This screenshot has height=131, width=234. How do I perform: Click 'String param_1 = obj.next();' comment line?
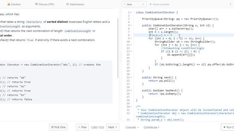pyautogui.click(x=161, y=120)
